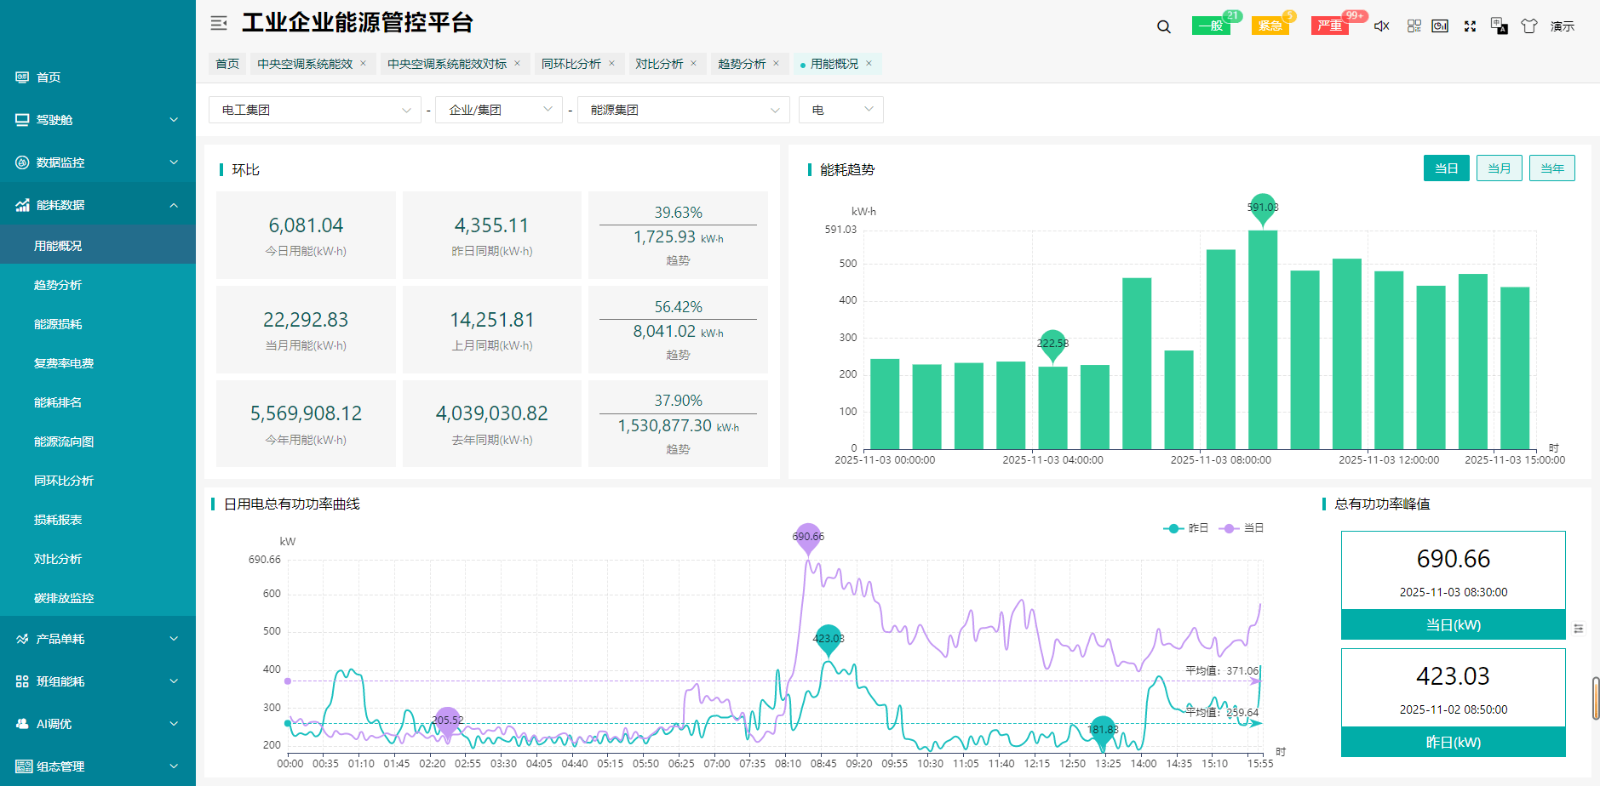View the 一般 alarms badge

point(1211,26)
